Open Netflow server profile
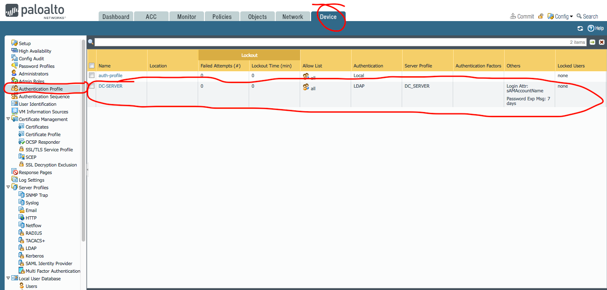The height and width of the screenshot is (290, 607). point(34,226)
